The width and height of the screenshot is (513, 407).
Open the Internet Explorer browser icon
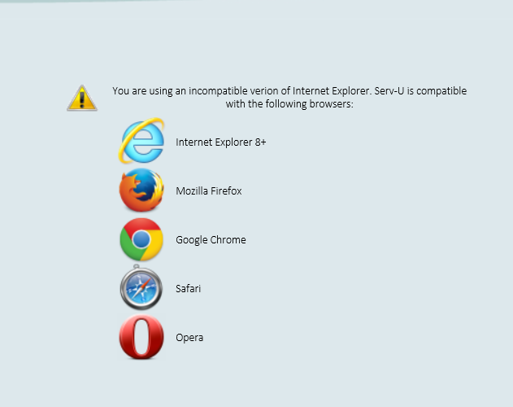tap(141, 141)
